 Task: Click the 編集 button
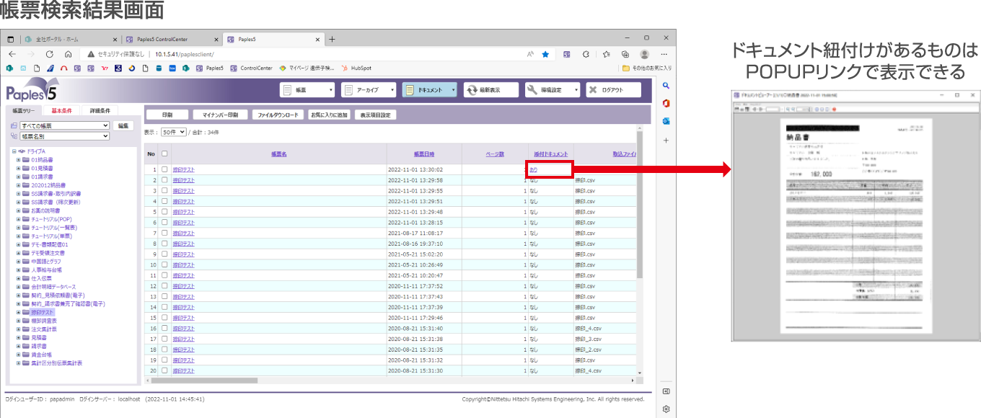tap(123, 125)
